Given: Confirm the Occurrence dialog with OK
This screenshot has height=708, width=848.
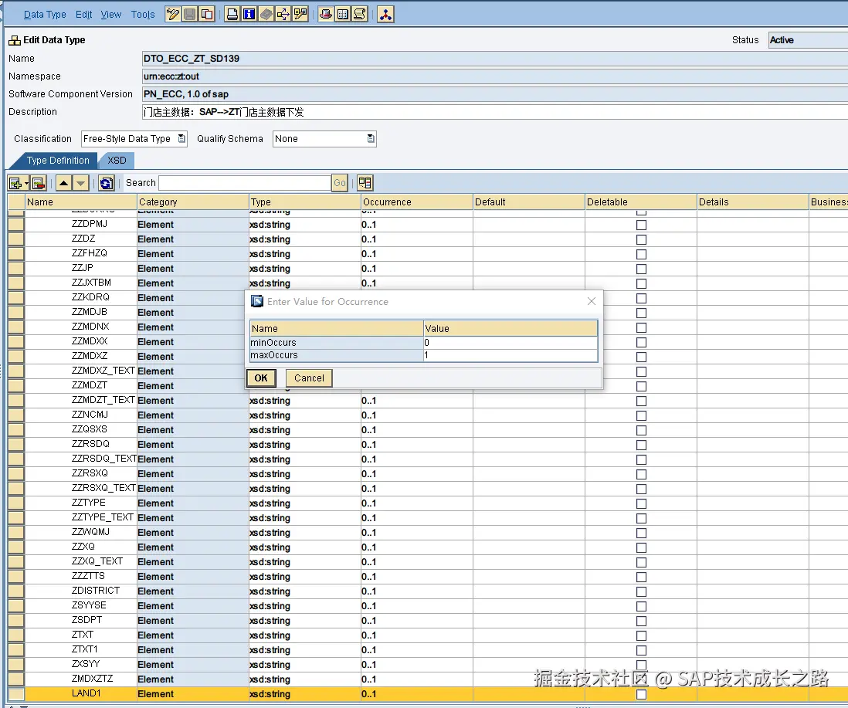Looking at the screenshot, I should (261, 378).
